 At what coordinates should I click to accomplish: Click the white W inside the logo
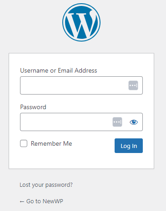click(x=81, y=25)
